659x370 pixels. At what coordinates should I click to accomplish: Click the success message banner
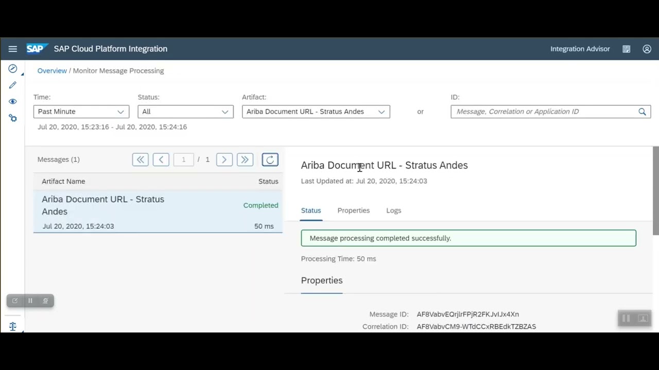(469, 238)
